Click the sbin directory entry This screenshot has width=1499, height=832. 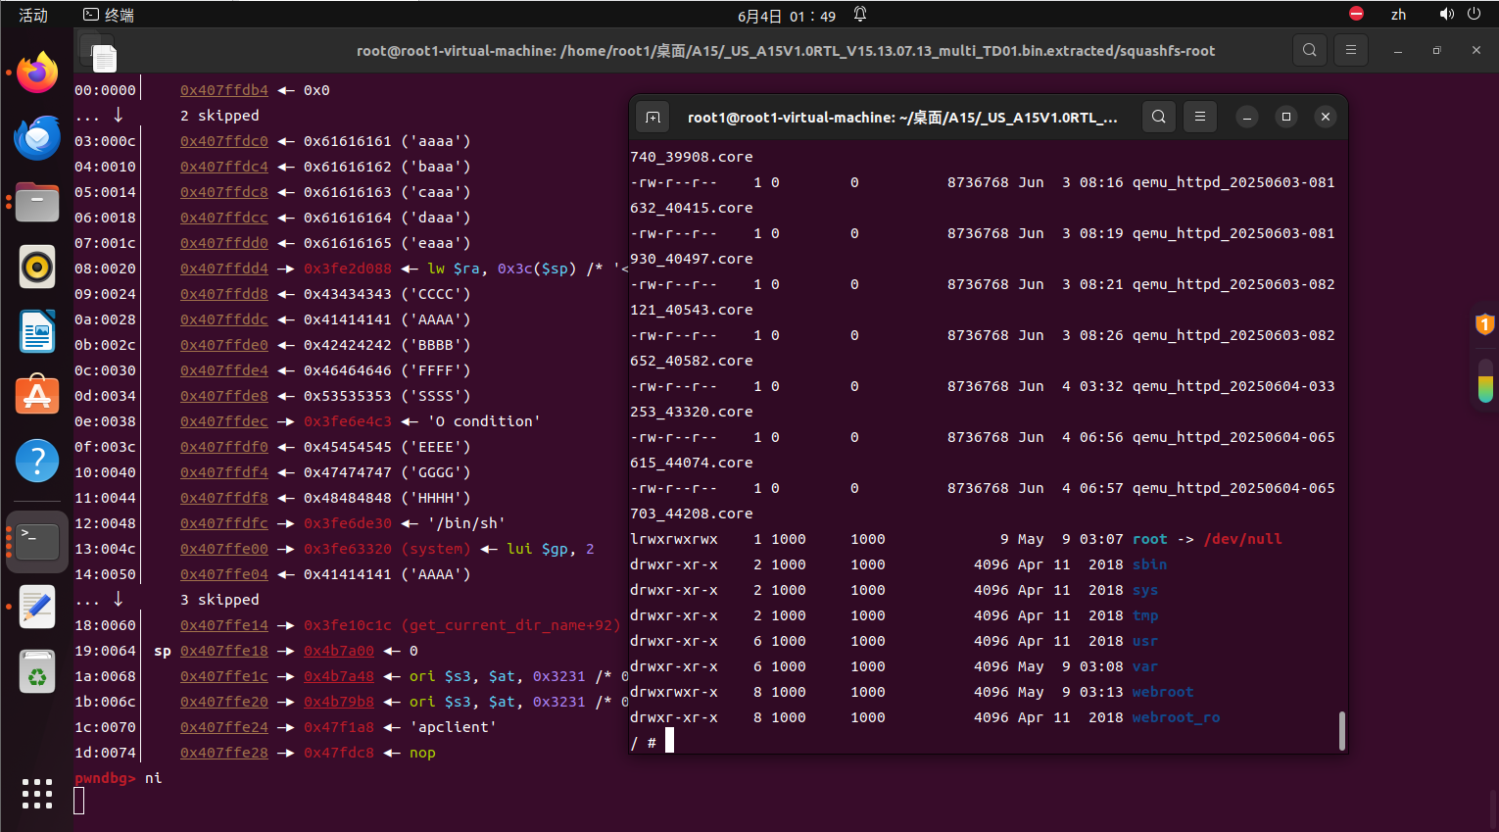(x=1149, y=564)
